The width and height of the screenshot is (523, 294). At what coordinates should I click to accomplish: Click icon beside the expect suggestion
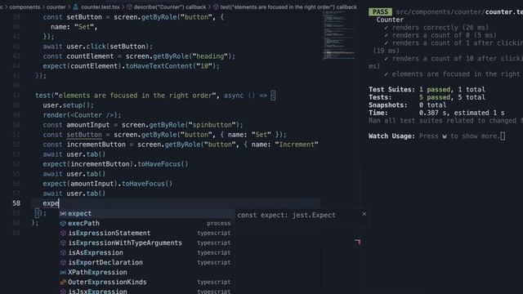click(x=63, y=214)
